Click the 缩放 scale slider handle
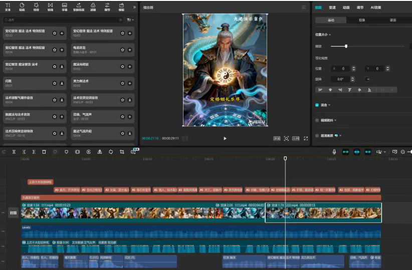412x270 pixels. point(346,46)
